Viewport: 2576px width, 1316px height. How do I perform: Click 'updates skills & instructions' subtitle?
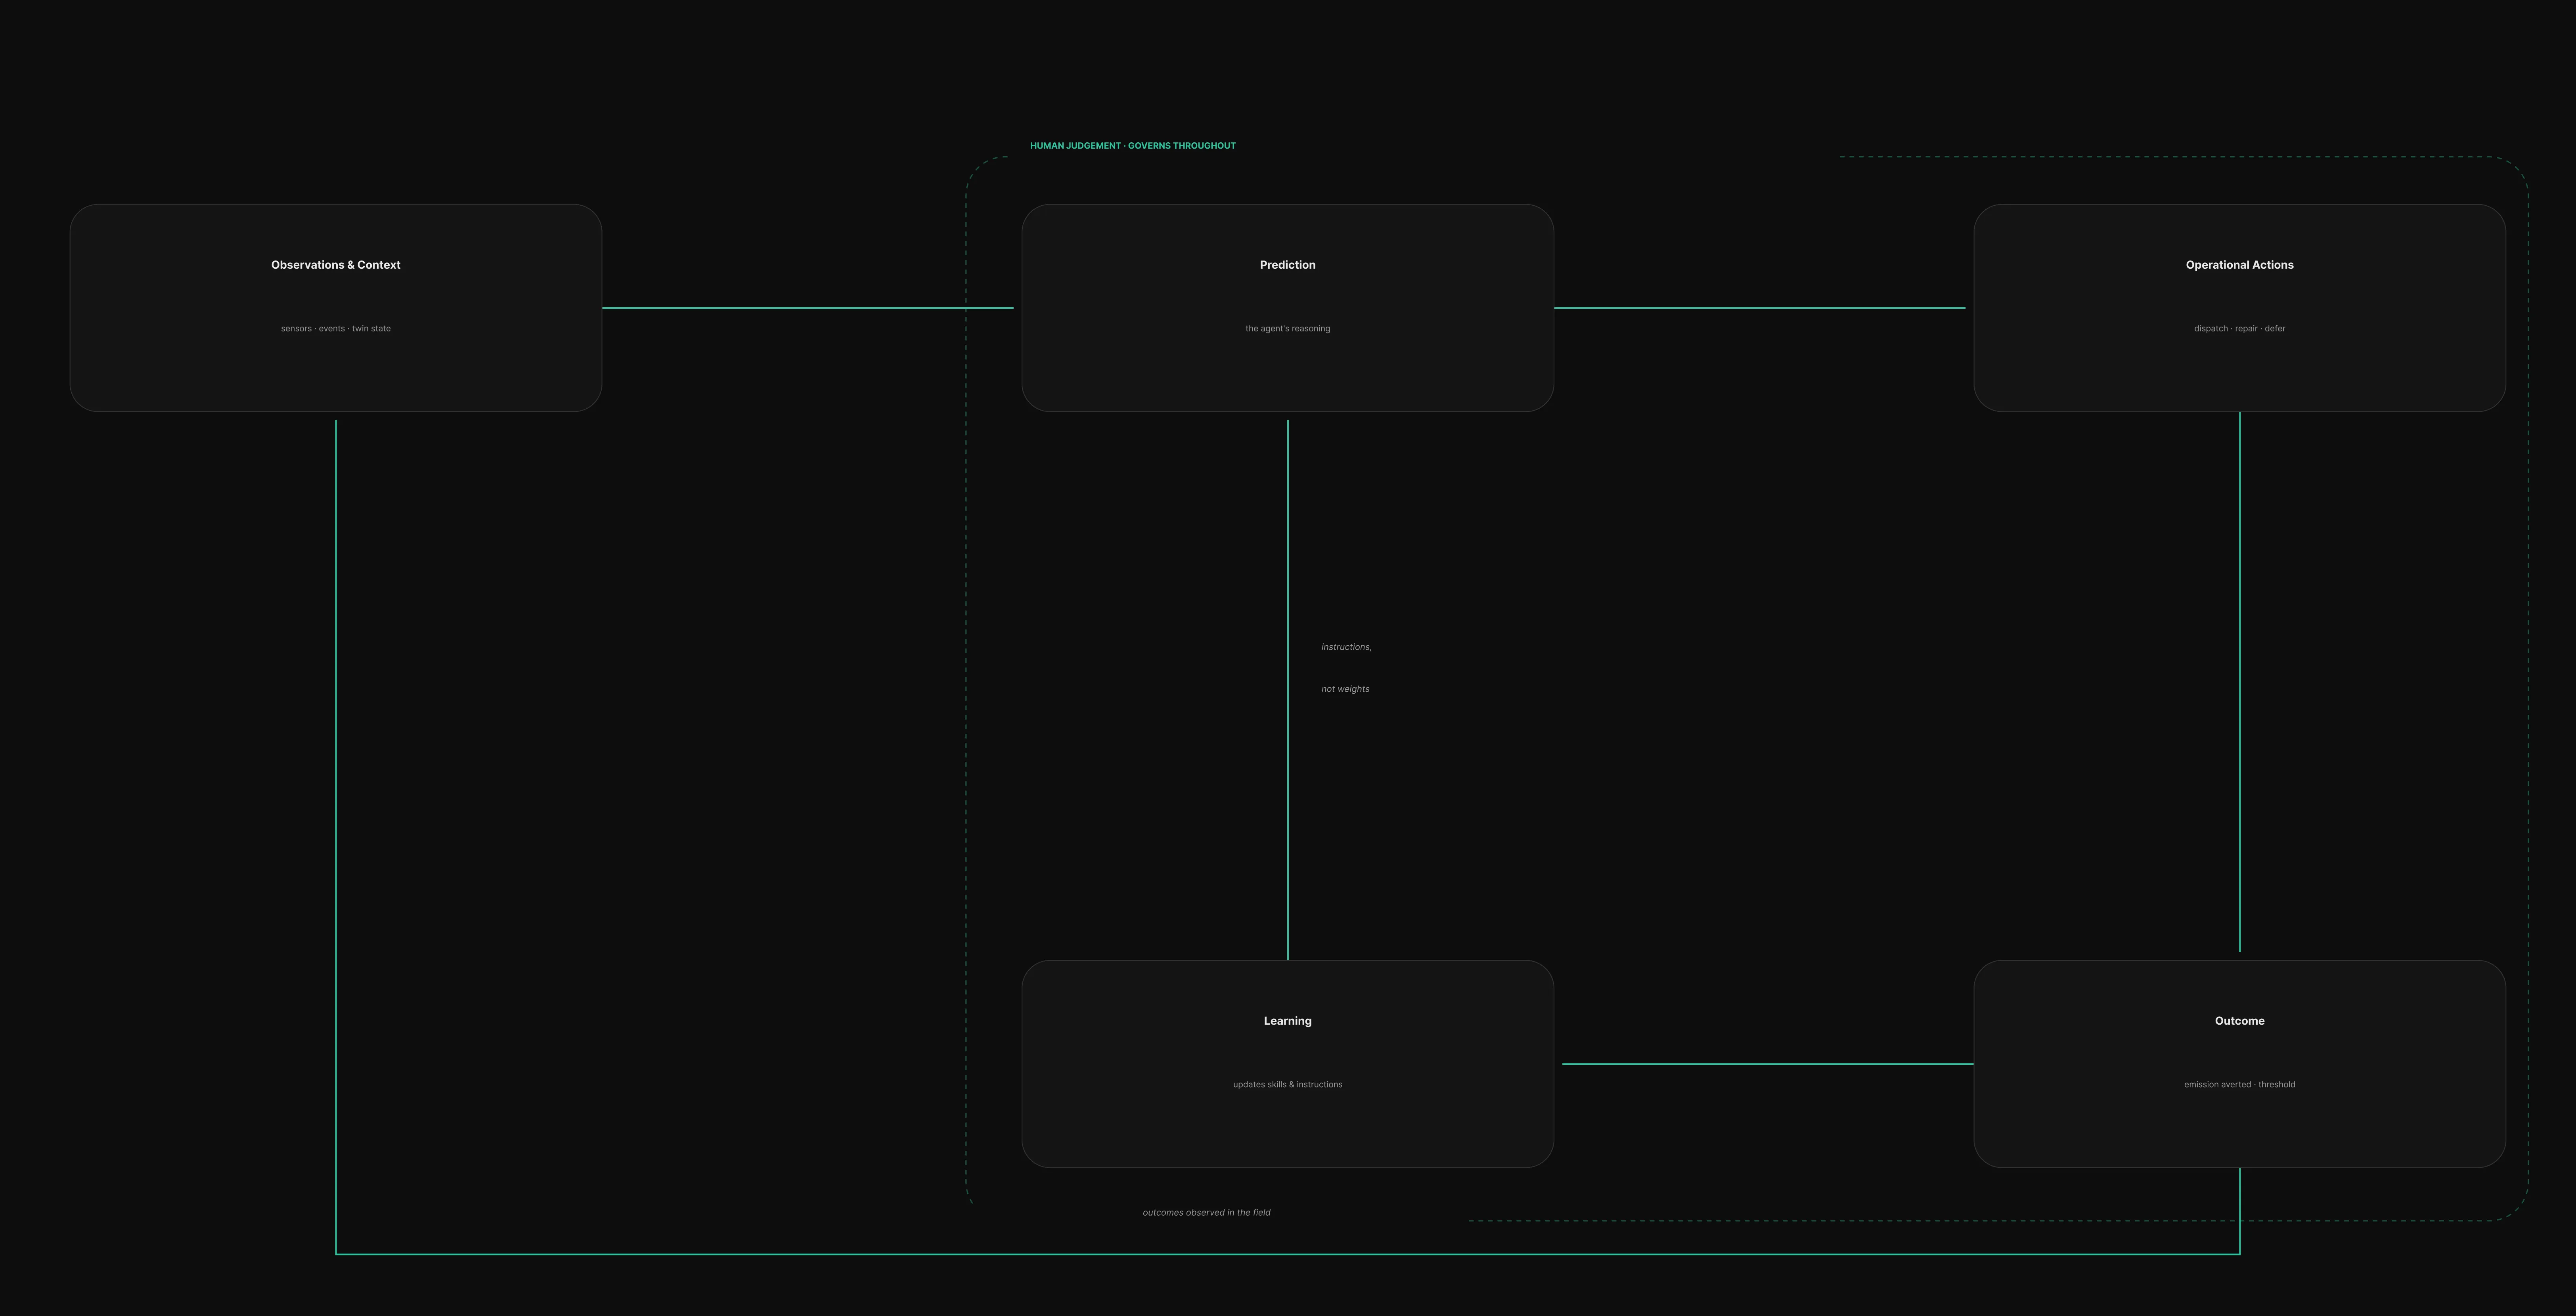pyautogui.click(x=1288, y=1085)
